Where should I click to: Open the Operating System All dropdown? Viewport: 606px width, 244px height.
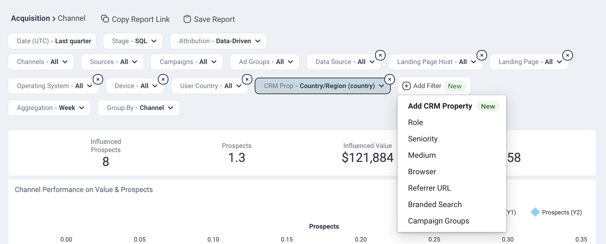point(53,86)
